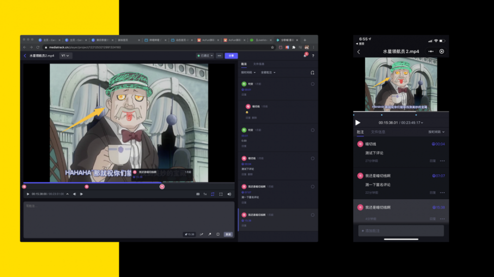Mark the highlighted 15:38 comment as resolved
Screen dimensions: 494x277
point(313,215)
